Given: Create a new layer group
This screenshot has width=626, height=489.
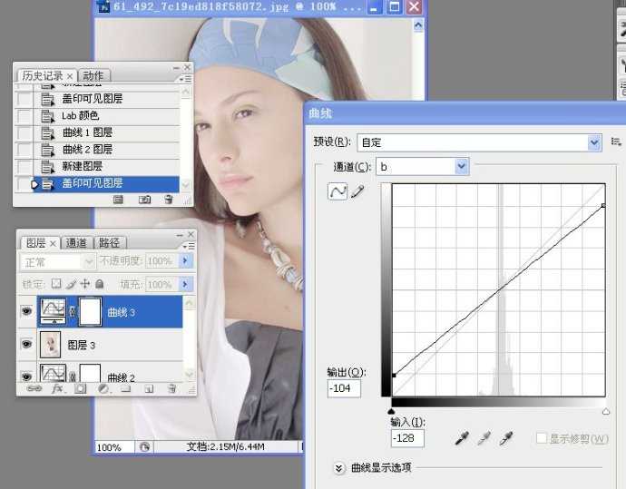Looking at the screenshot, I should click(x=126, y=388).
